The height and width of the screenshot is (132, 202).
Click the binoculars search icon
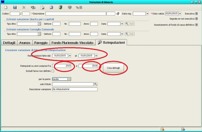(x=33, y=8)
